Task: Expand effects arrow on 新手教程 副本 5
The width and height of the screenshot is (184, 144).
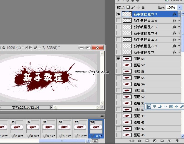Action: coord(179,27)
